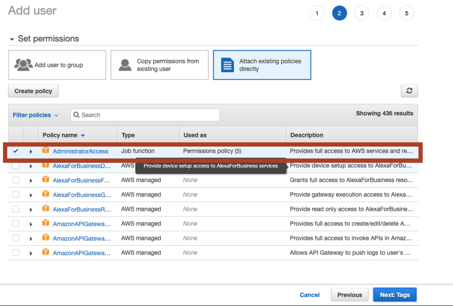
Task: Select 'Copy permissions from existing user'
Action: pyautogui.click(x=159, y=65)
